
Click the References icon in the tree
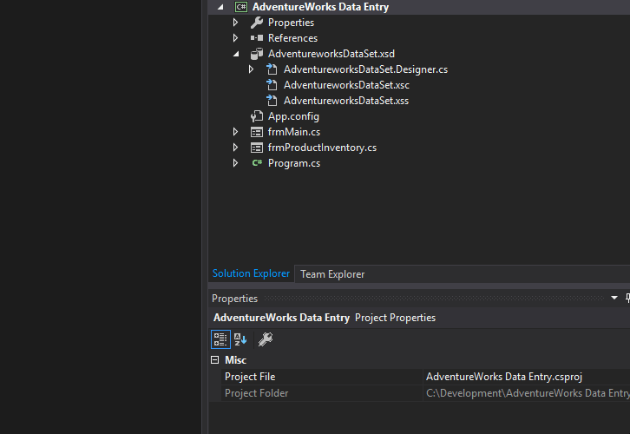[257, 38]
